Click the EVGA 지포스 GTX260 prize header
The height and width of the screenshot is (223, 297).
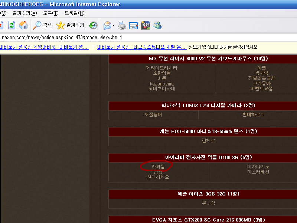(x=203, y=220)
